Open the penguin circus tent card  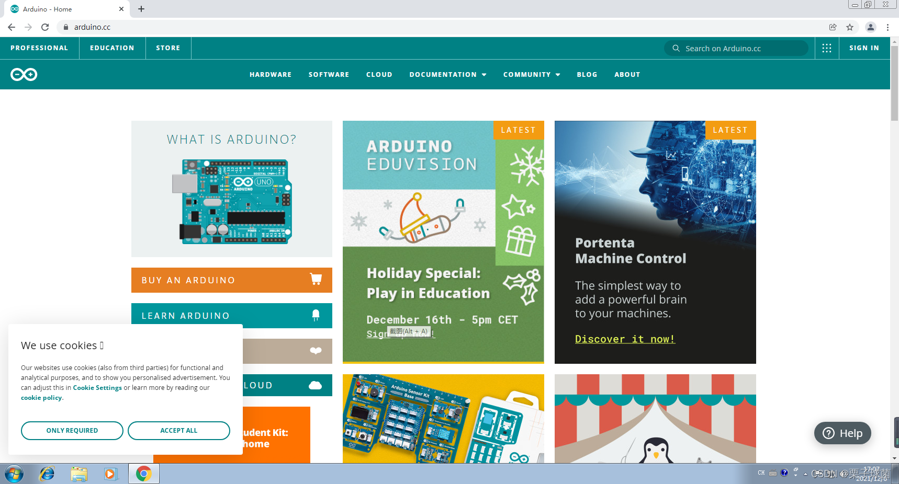click(x=655, y=419)
